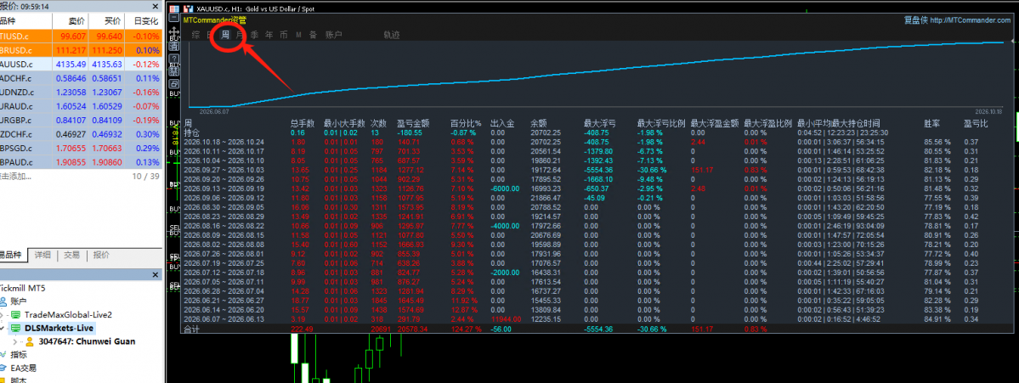Expand the TradeMaxGlobal-Live2 tree node

tap(2, 315)
